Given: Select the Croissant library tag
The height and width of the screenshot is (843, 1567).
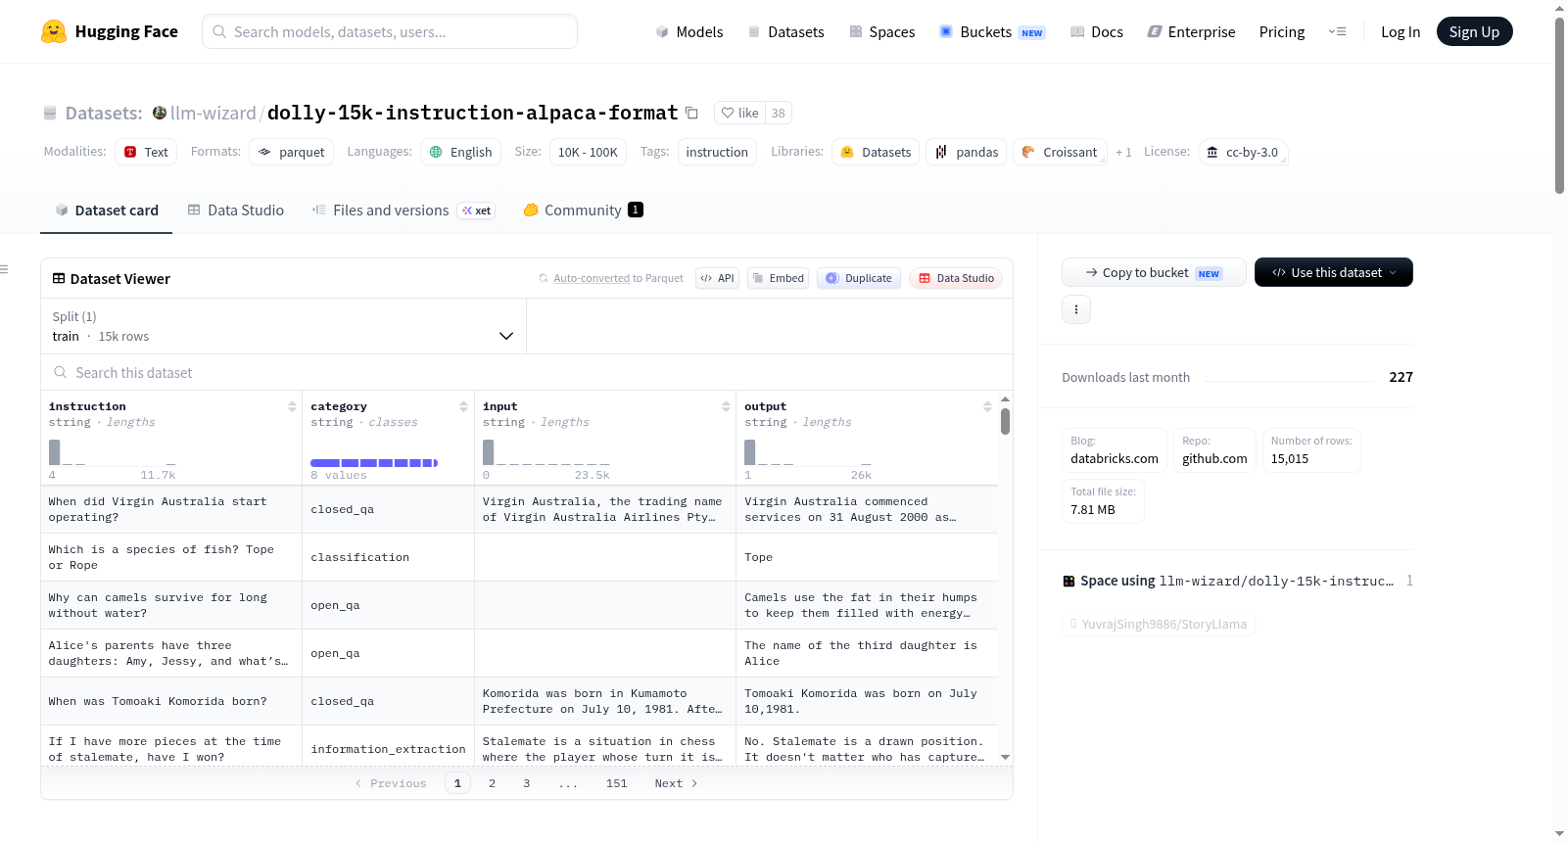Looking at the screenshot, I should [1060, 152].
